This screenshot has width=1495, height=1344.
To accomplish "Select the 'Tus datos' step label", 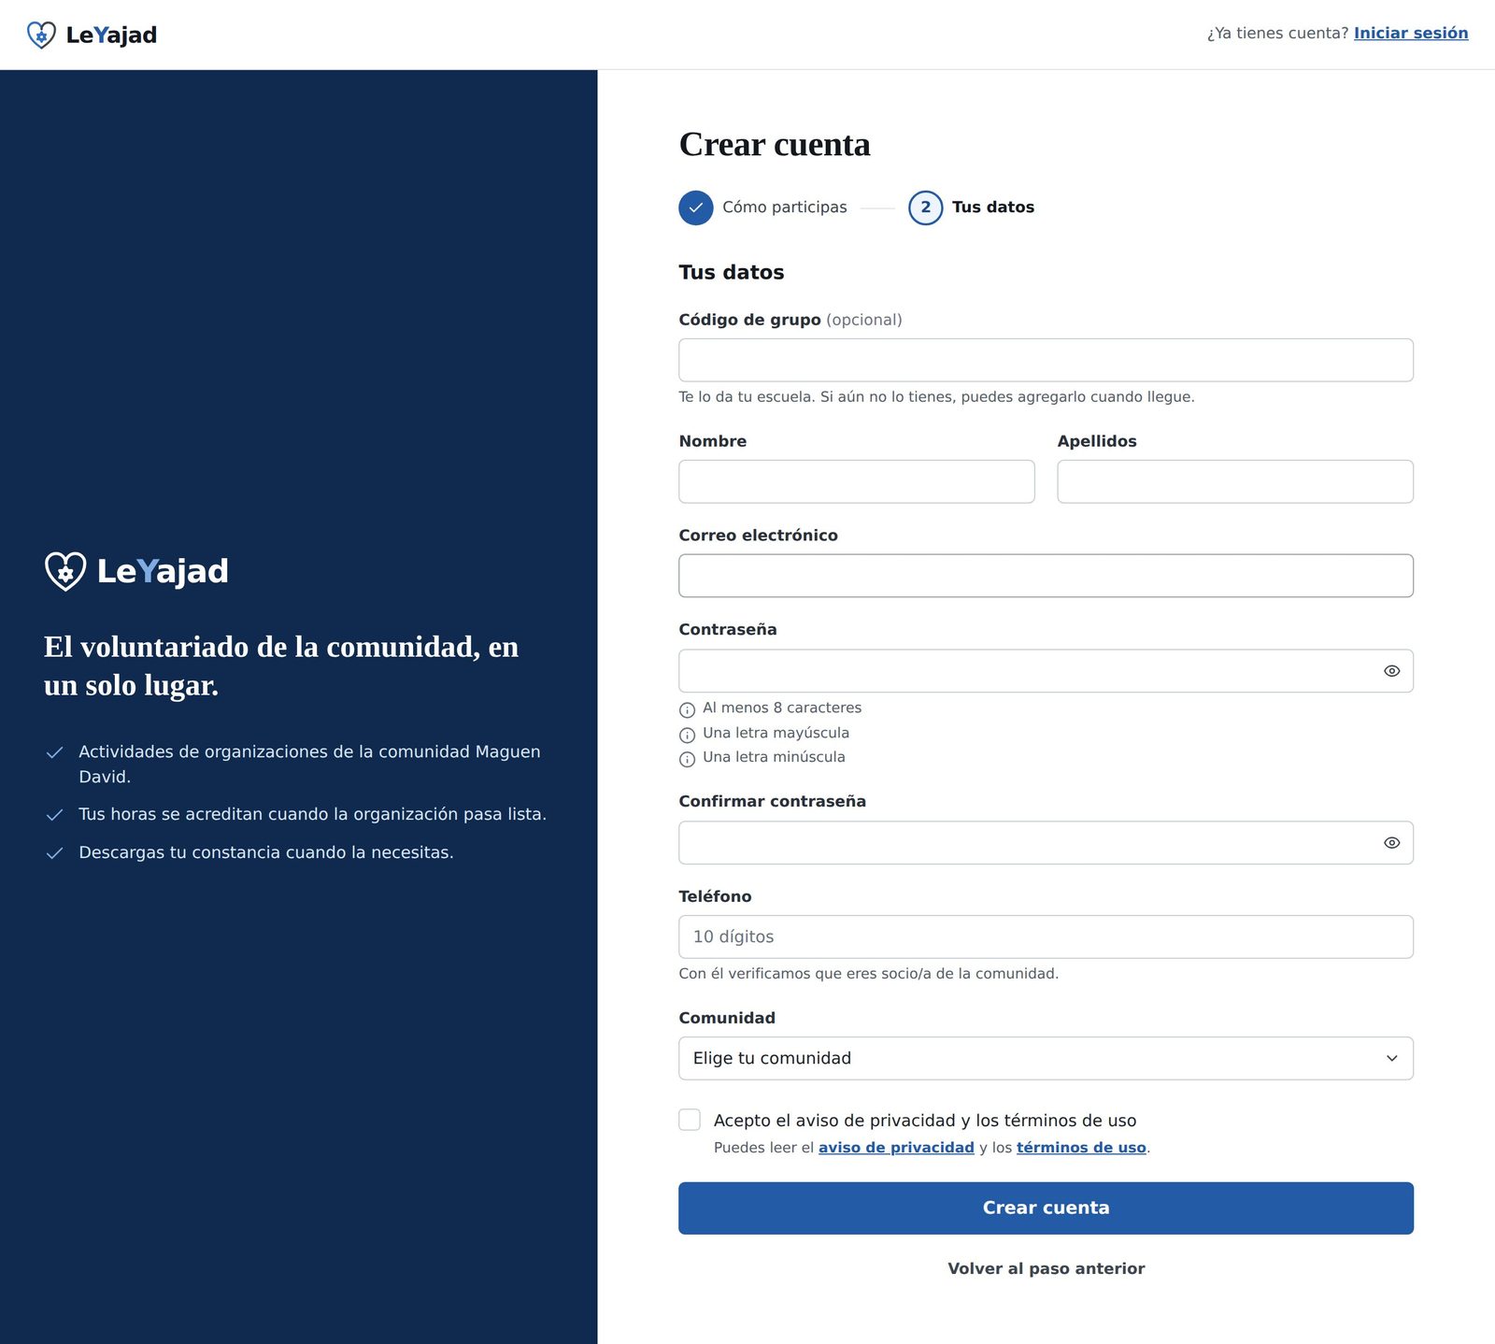I will point(993,207).
